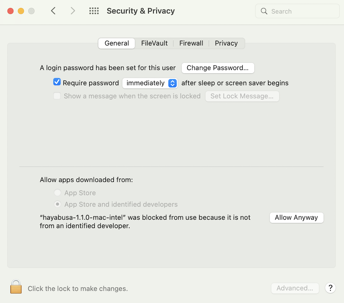Choose App Store and identified developers option
The height and width of the screenshot is (303, 344).
click(58, 204)
